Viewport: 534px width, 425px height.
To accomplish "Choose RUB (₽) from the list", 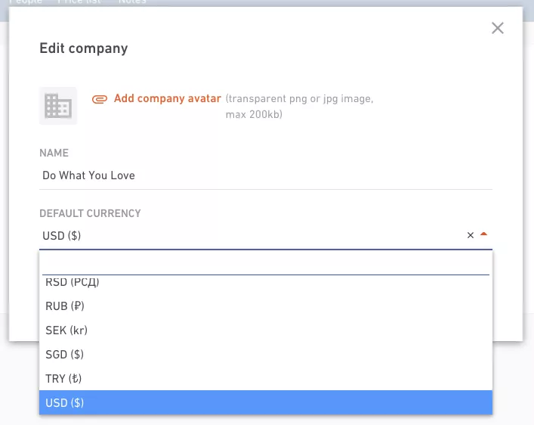I will [266, 306].
